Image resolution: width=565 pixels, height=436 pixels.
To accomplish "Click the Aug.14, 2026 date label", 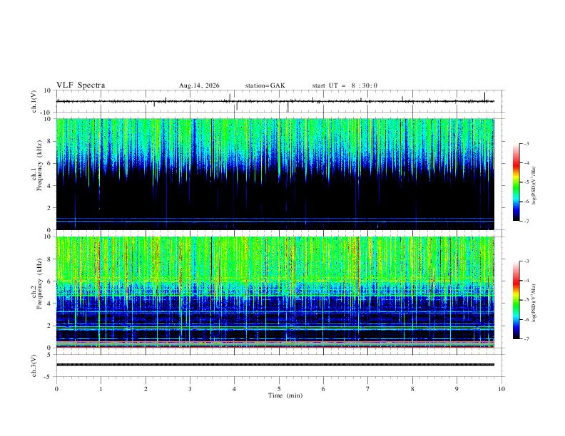I will pyautogui.click(x=199, y=85).
